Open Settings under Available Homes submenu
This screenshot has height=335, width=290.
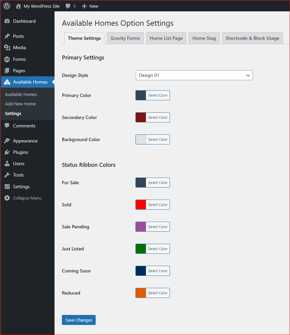tap(13, 113)
